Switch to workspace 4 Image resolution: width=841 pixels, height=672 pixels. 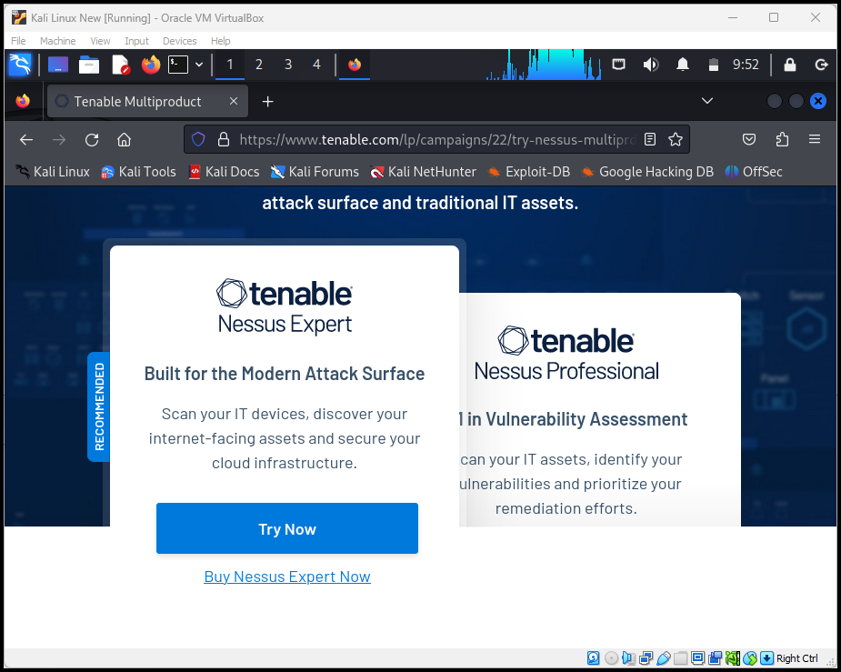tap(316, 65)
